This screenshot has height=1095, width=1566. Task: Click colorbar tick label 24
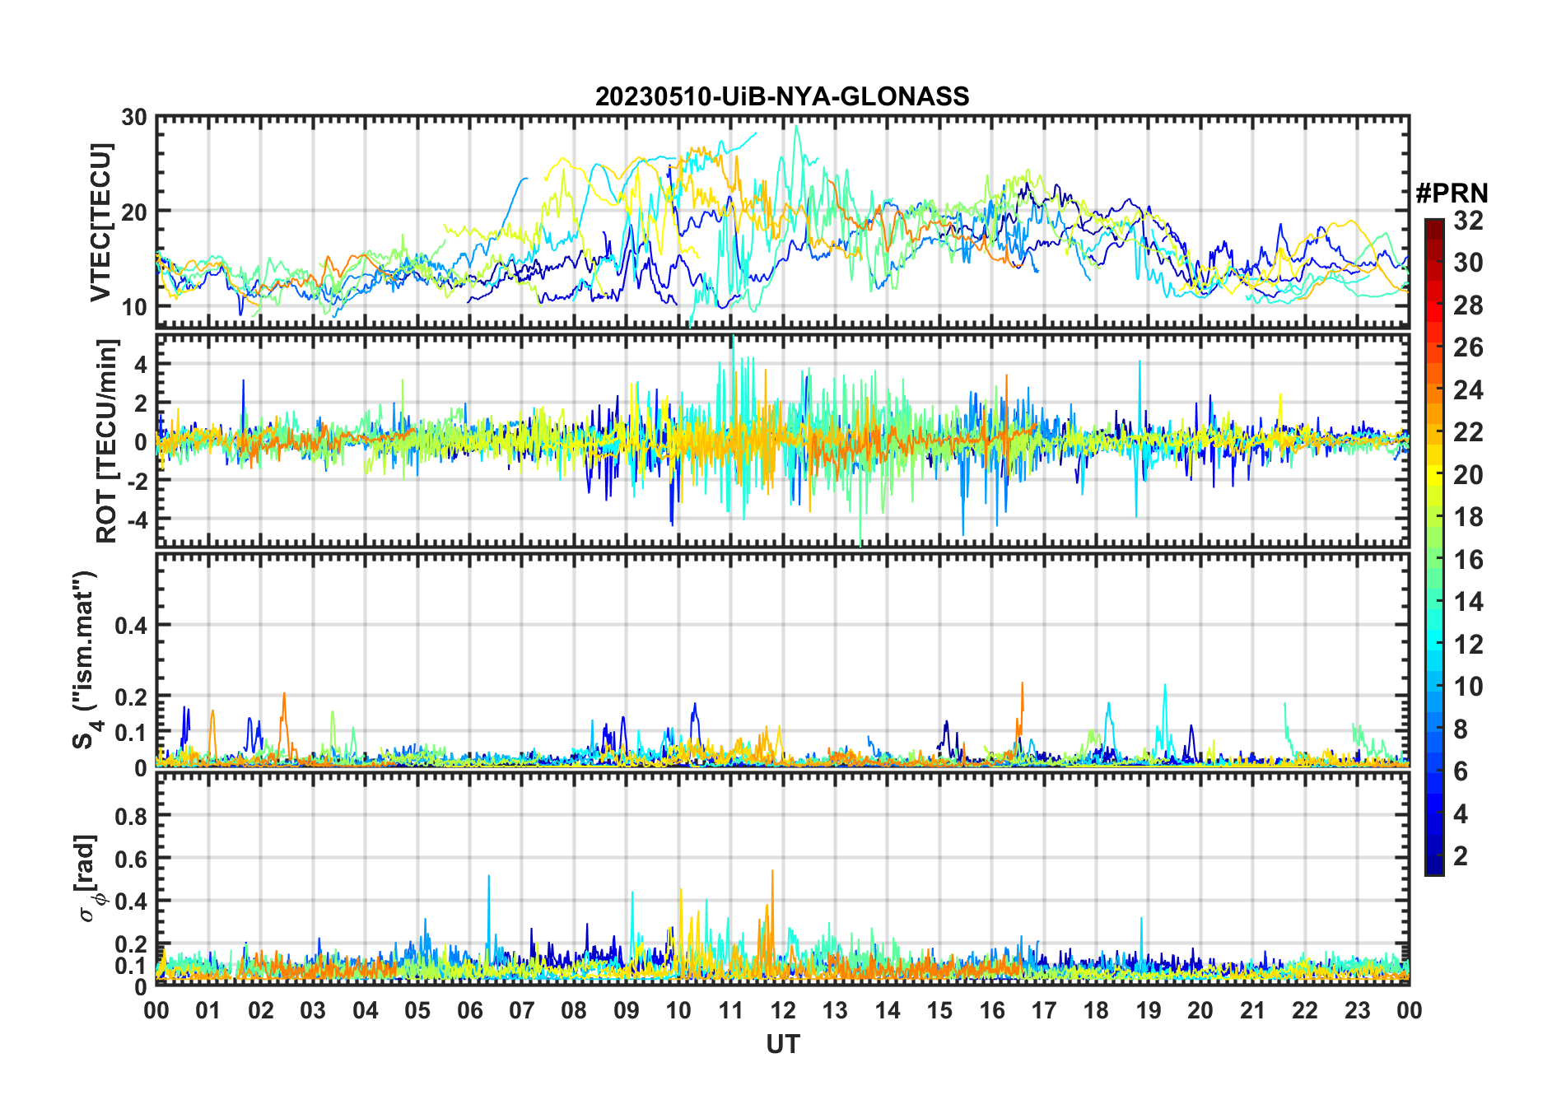pyautogui.click(x=1468, y=390)
